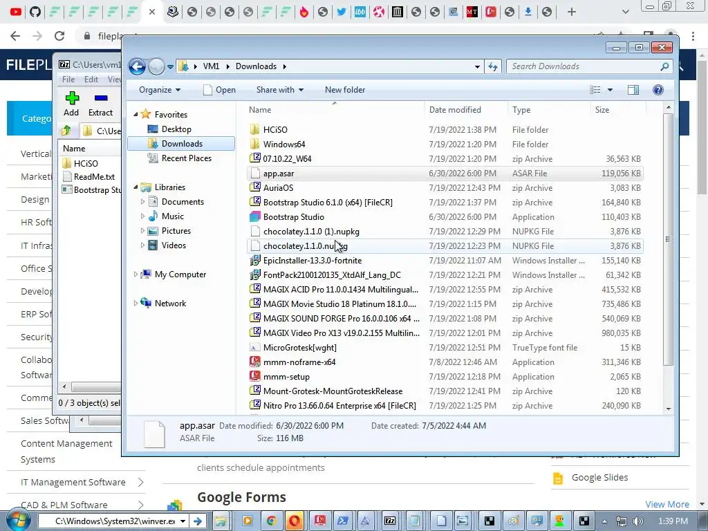Open the recent pages dropdown arrow

(170, 67)
